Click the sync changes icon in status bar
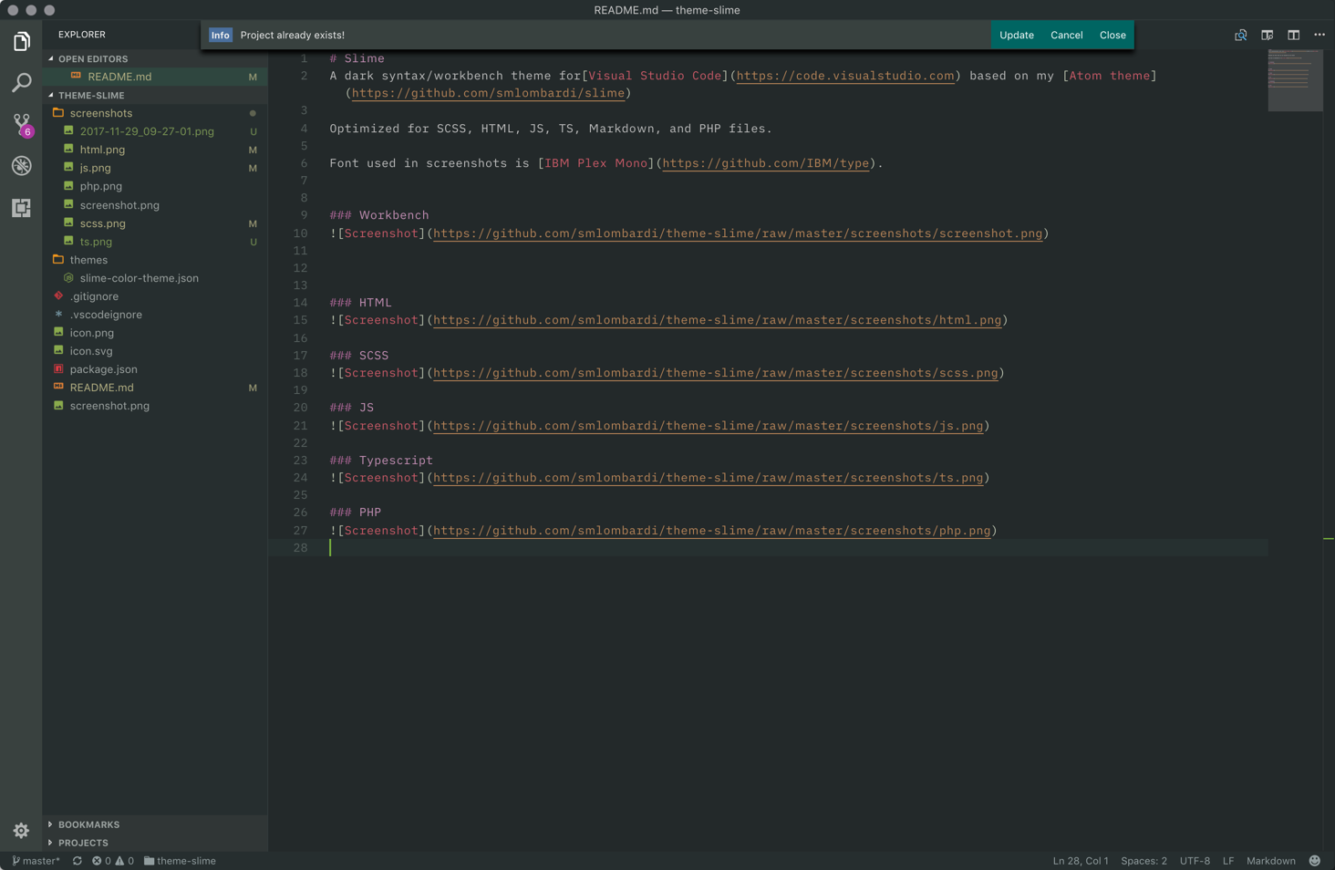 coord(77,860)
